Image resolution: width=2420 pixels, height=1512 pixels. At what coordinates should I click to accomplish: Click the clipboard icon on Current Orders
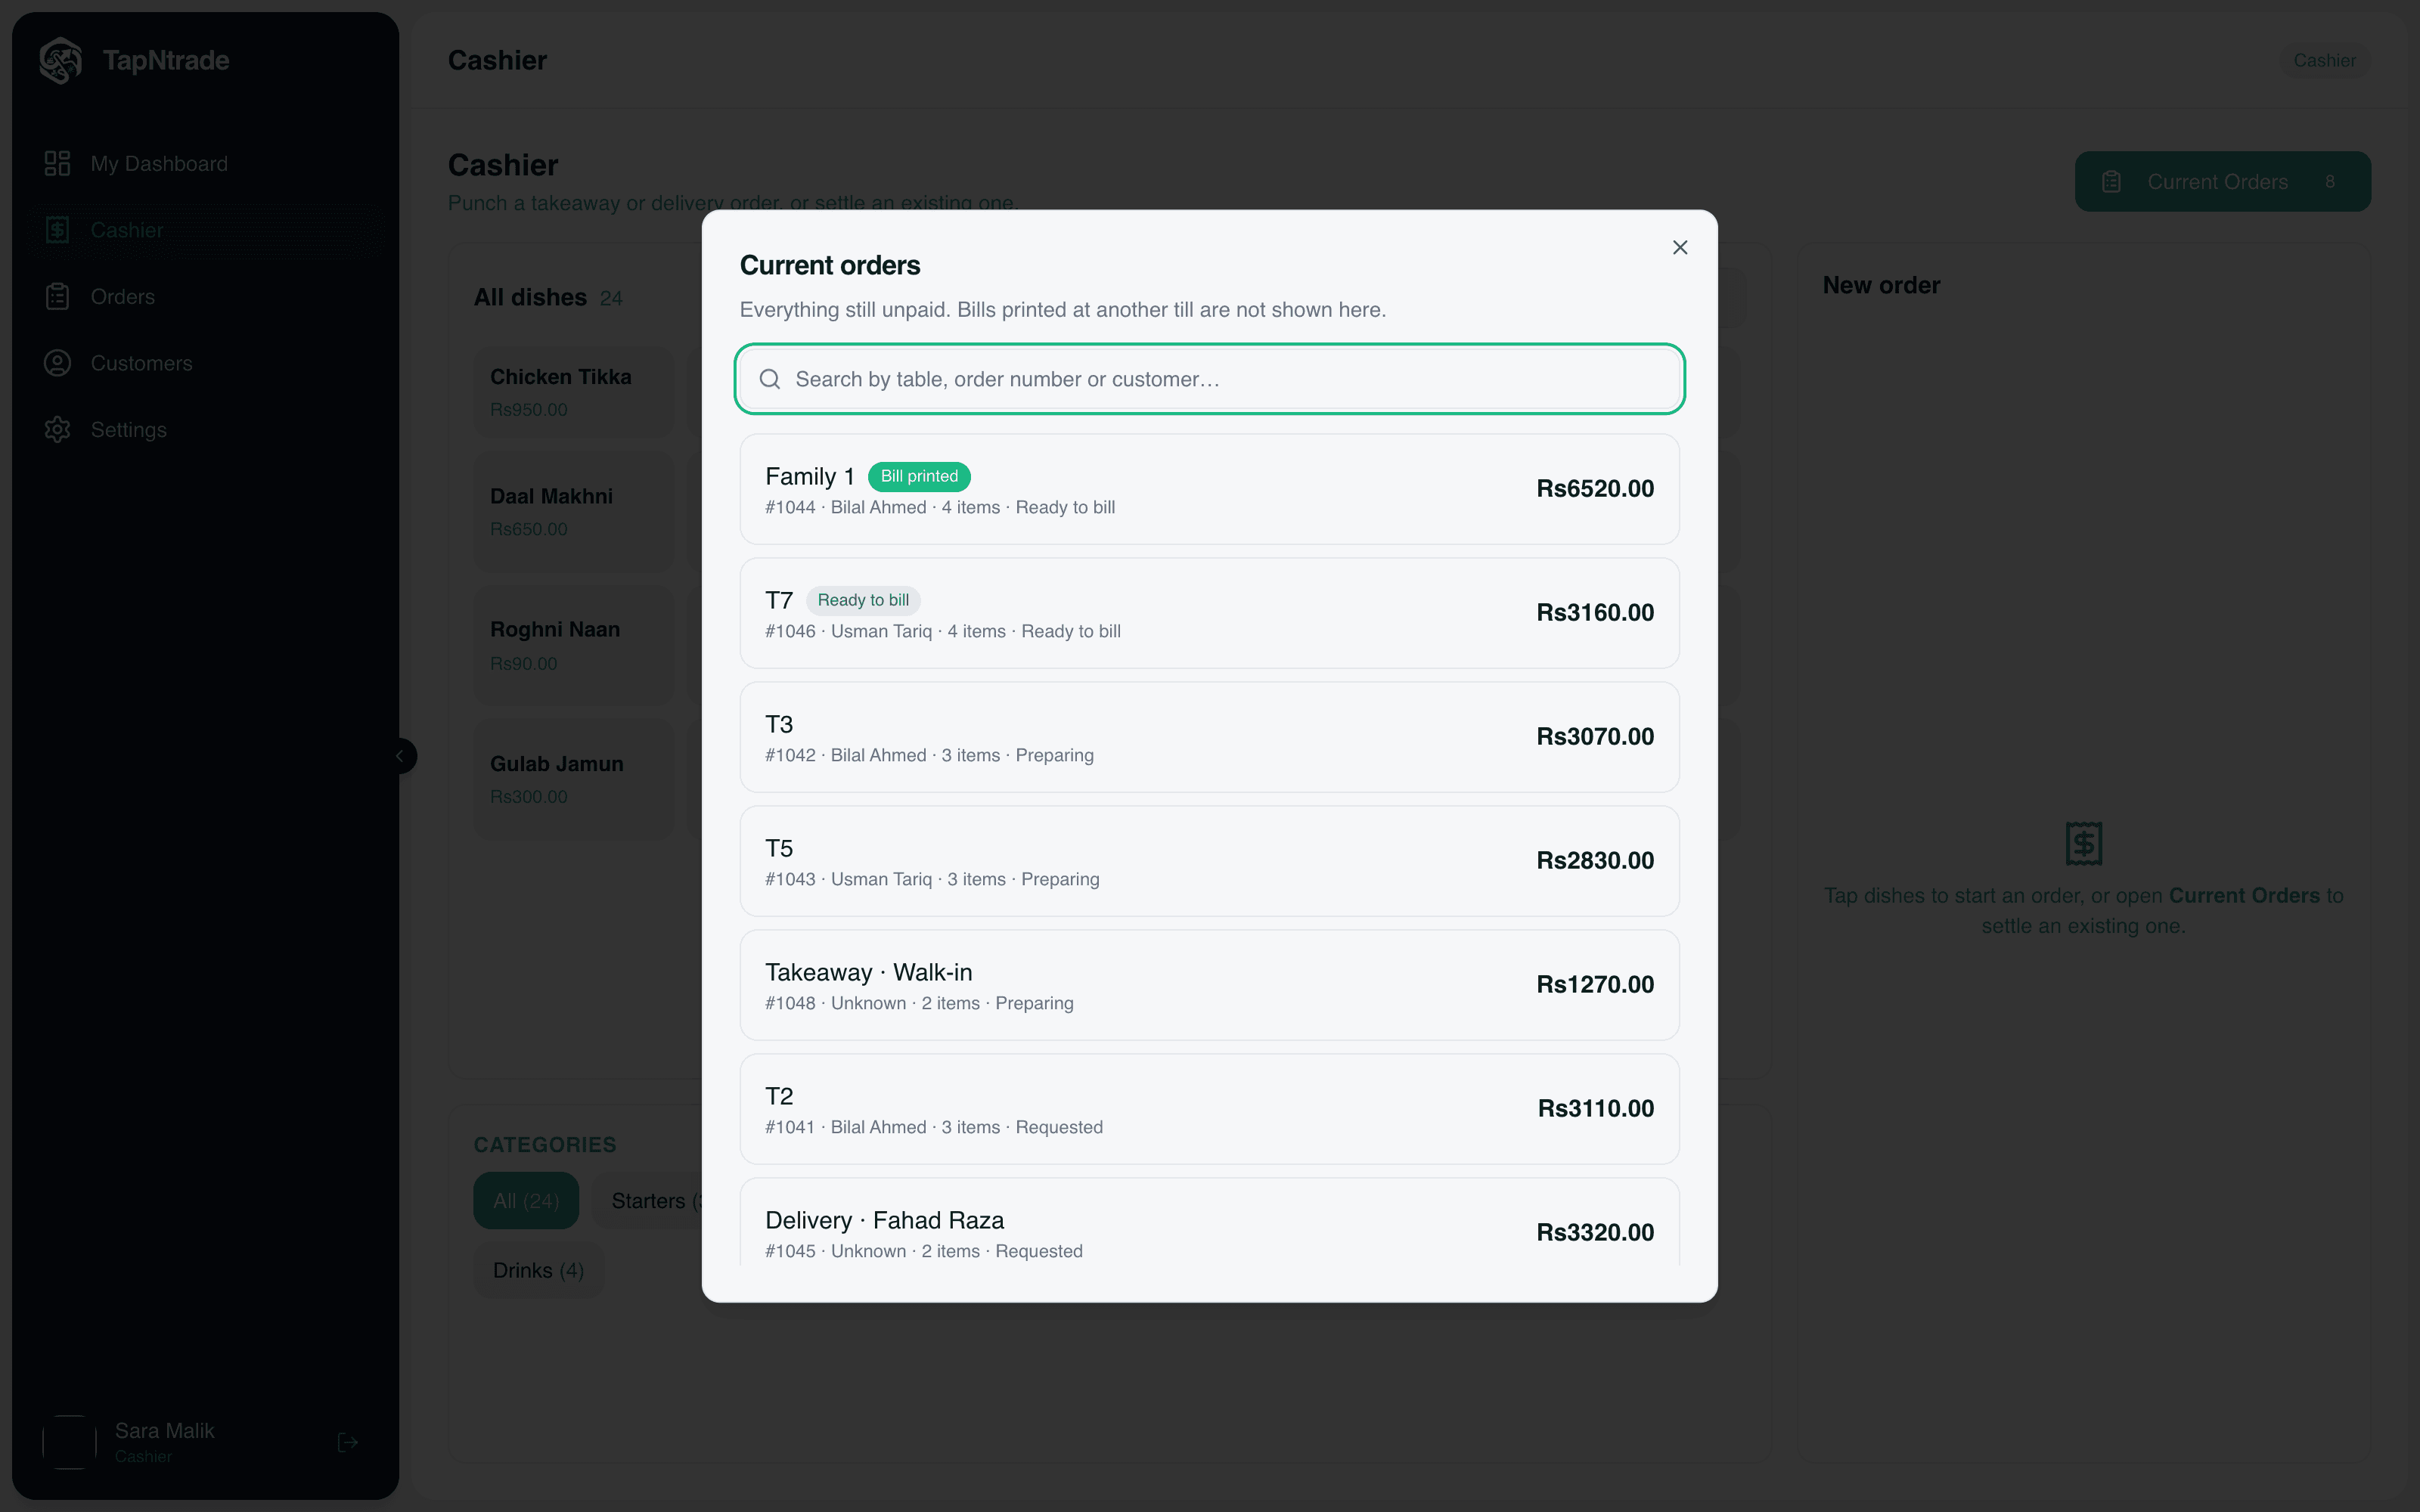(x=2111, y=182)
